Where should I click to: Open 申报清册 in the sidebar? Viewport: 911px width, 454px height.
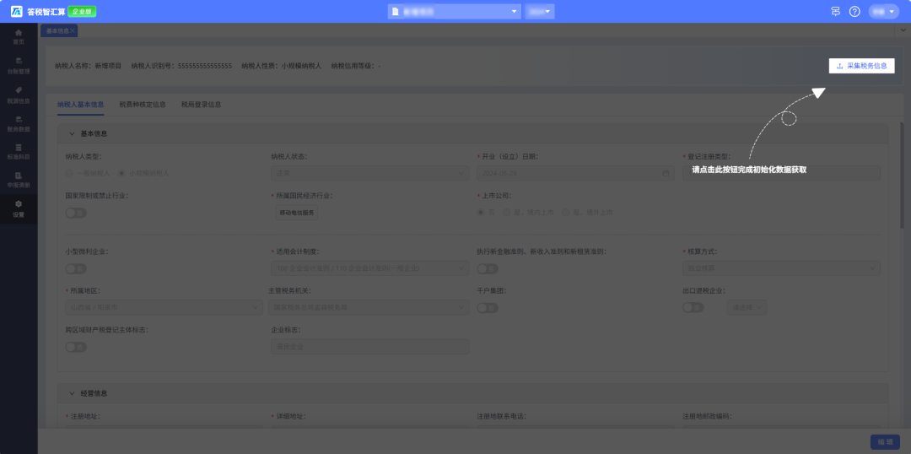tap(19, 180)
